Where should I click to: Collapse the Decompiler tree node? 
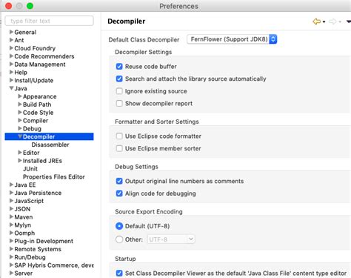pyautogui.click(x=20, y=136)
